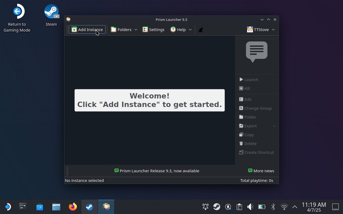Open the Help toolbar button
This screenshot has height=214, width=343.
(x=178, y=29)
